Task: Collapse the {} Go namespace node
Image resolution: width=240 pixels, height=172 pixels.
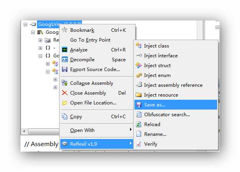Action: click(40, 56)
